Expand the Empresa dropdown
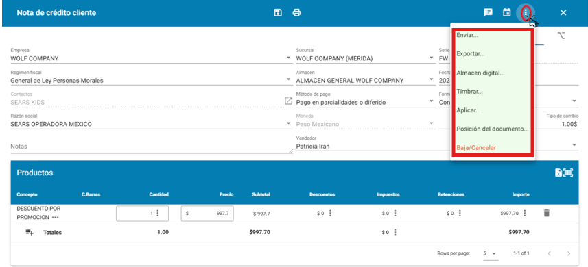The width and height of the screenshot is (588, 267). pos(288,58)
